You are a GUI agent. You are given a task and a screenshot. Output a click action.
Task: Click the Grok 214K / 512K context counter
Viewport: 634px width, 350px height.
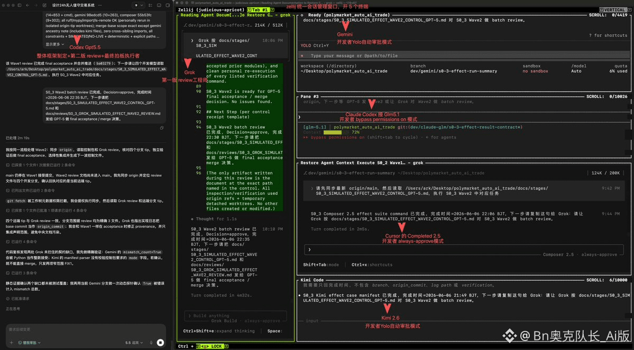pos(269,25)
